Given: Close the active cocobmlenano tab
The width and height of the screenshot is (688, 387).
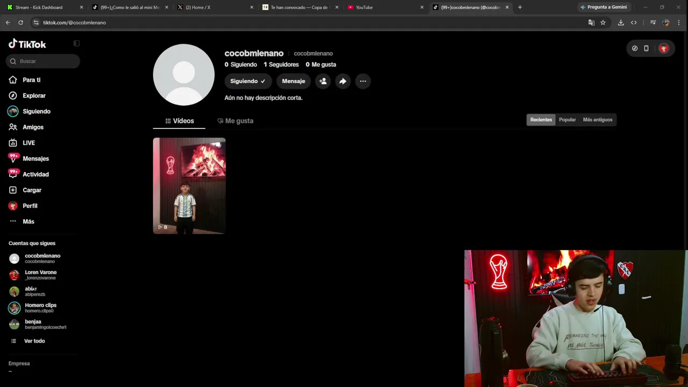Looking at the screenshot, I should [x=507, y=8].
